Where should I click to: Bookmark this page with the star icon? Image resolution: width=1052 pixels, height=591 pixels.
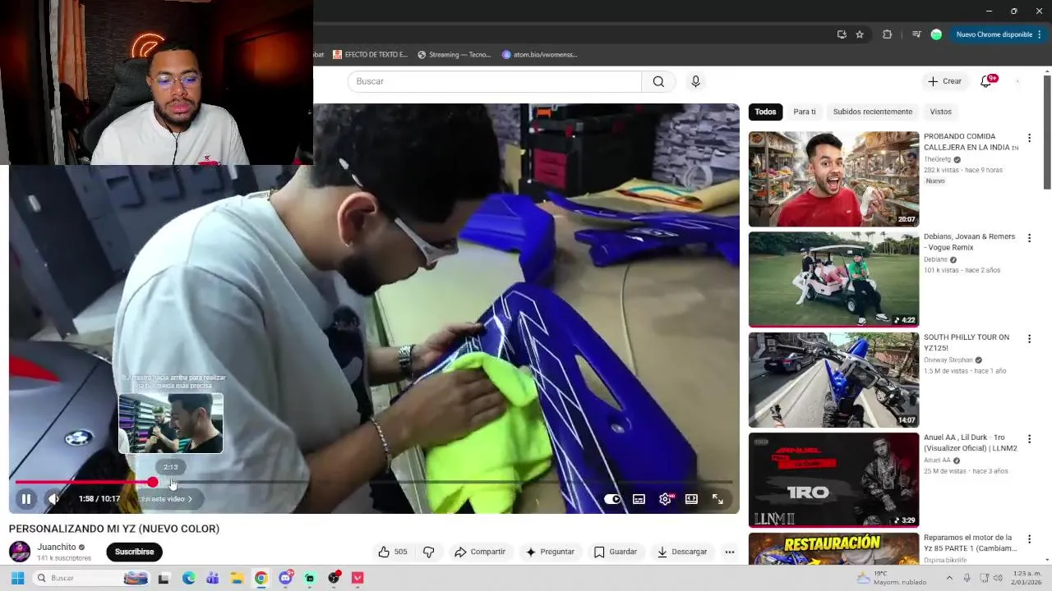pyautogui.click(x=860, y=34)
